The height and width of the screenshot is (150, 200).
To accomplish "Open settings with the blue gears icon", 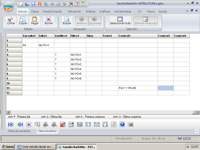I will click(46, 4).
